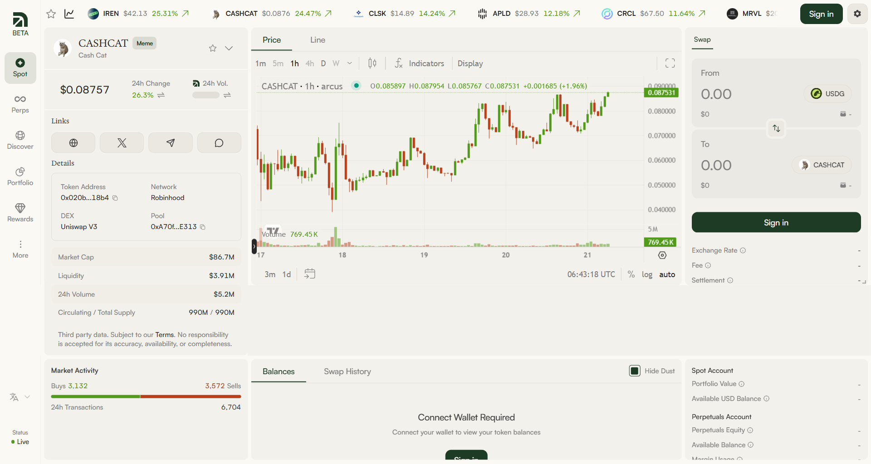Toggle the 24h Change swap arrows
Viewport: 871px width, 464px height.
(161, 95)
